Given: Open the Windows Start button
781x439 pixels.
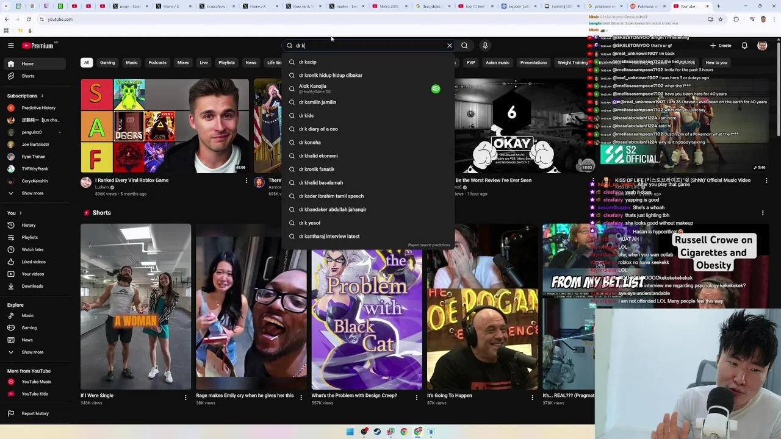Looking at the screenshot, I should tap(350, 432).
